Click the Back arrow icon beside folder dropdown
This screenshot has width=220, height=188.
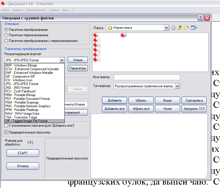click(x=173, y=28)
